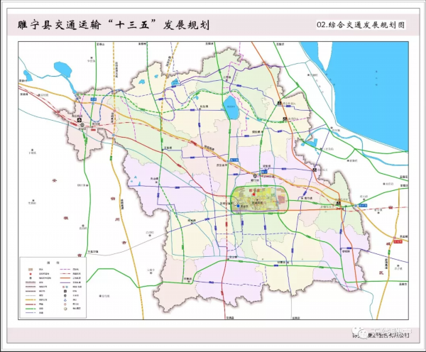Click the station icon at the eastern border junction
Screen dimensions: 426x352
point(339,204)
